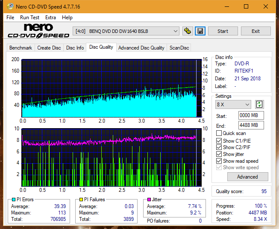Click the Nero CD-DVD Speed logo
The width and height of the screenshot is (279, 229).
pos(38,31)
